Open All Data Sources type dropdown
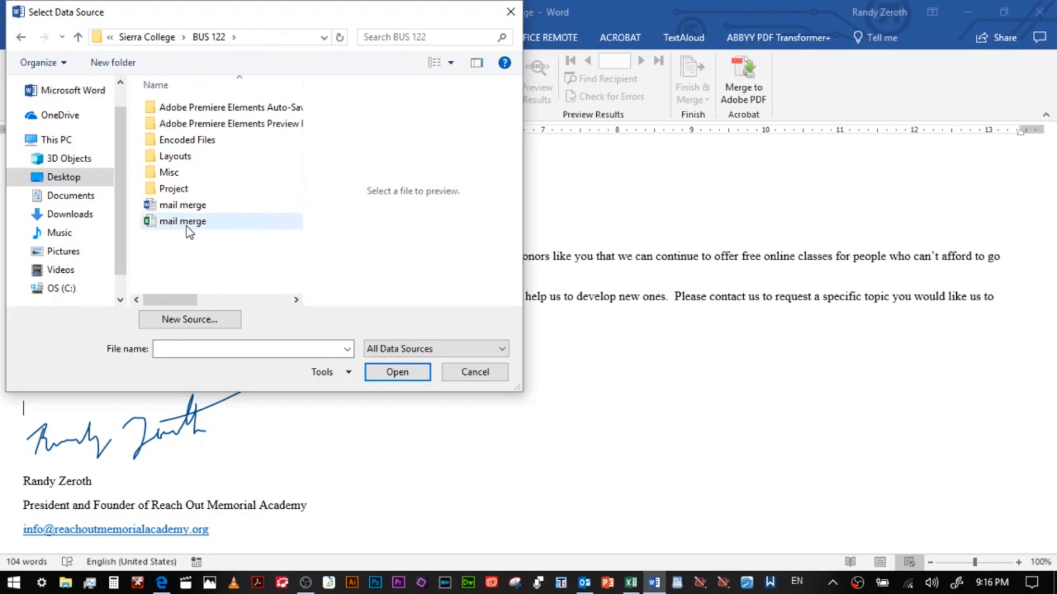 tap(436, 349)
